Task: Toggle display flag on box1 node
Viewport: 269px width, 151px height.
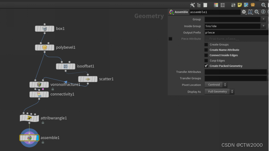Action: (x=53, y=29)
